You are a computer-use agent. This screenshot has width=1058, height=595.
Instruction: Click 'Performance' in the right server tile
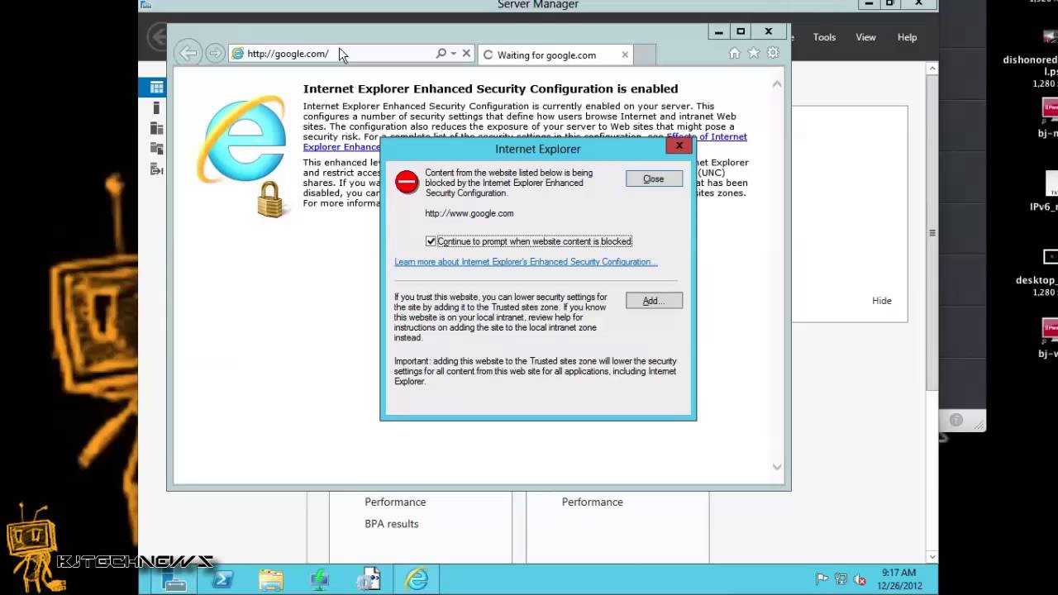(593, 502)
